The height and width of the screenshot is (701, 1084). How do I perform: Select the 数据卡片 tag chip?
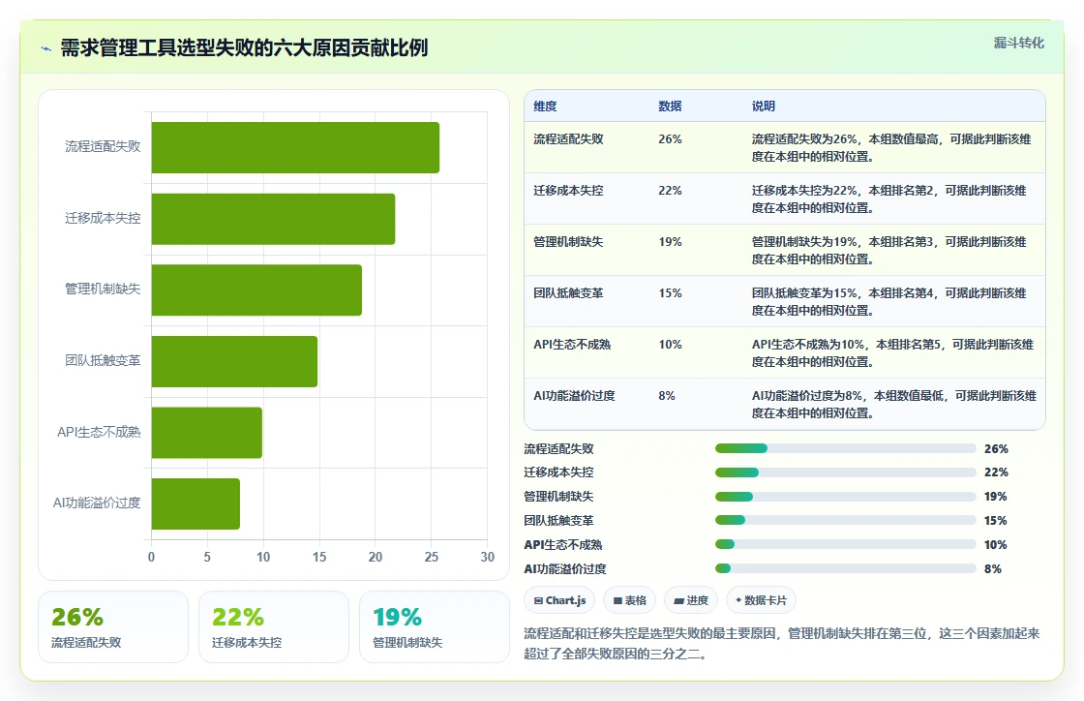(761, 600)
